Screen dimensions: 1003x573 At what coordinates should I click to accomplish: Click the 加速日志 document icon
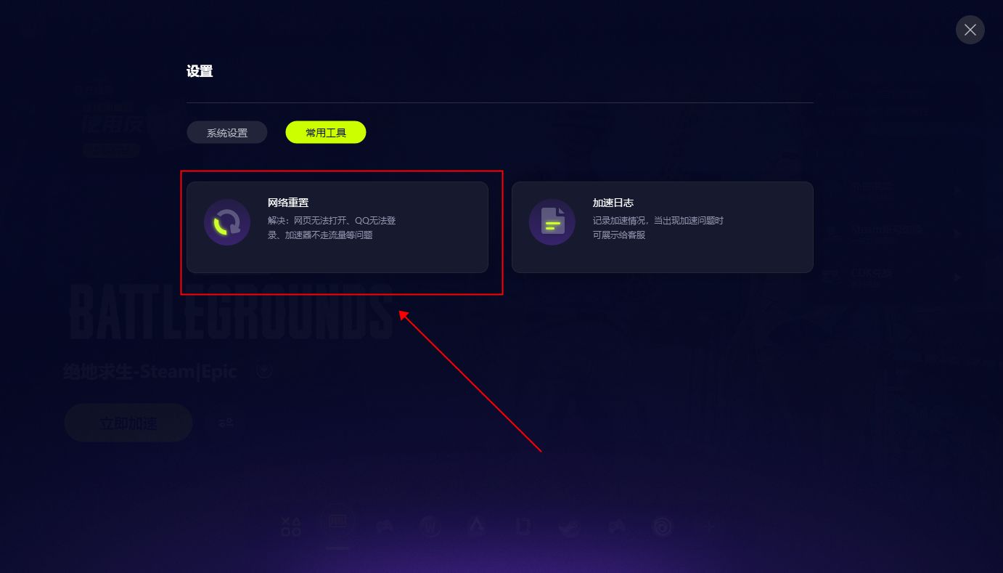552,222
